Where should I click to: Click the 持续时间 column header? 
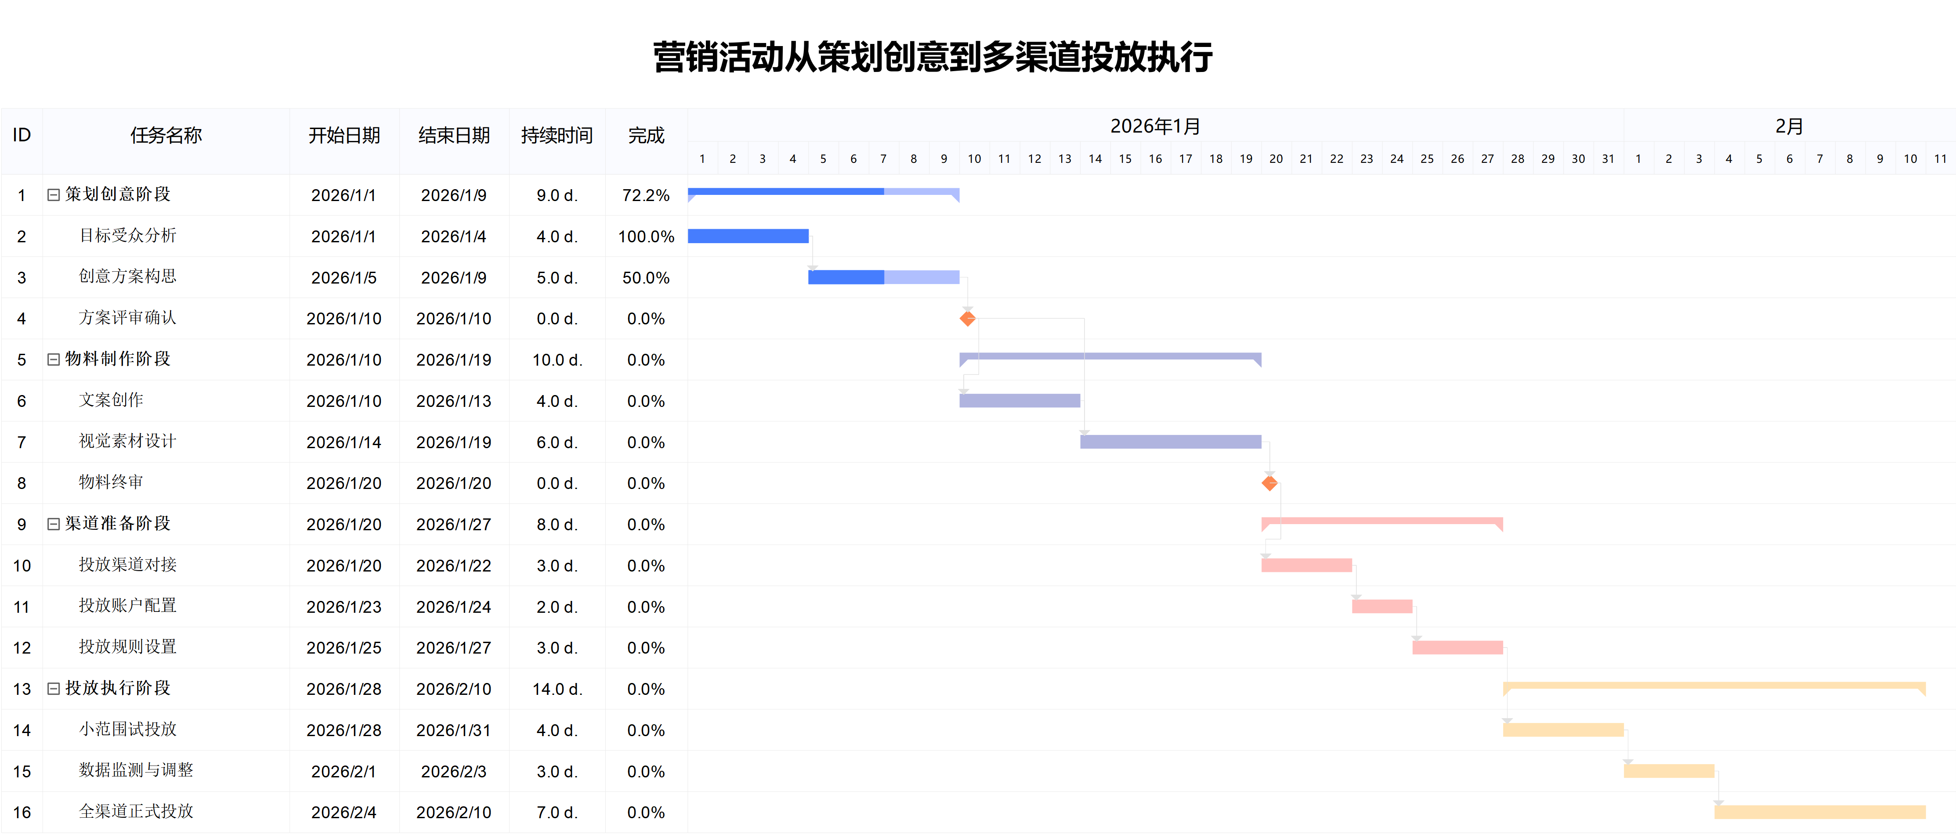(557, 136)
